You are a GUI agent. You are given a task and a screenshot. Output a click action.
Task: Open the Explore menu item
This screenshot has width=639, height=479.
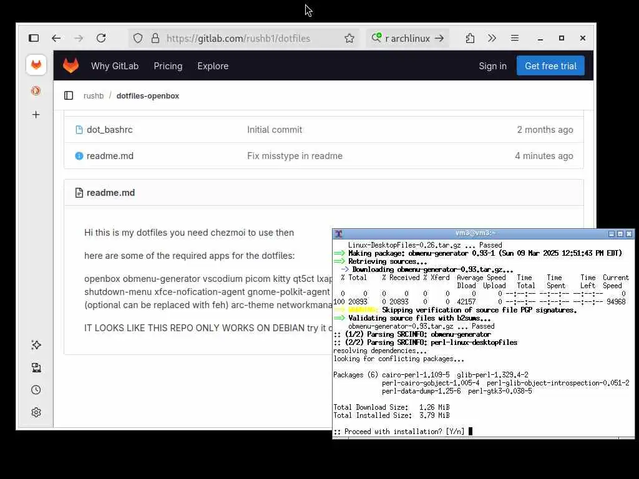(213, 66)
